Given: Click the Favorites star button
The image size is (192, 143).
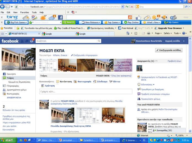Looking at the screenshot, I should [7, 28].
